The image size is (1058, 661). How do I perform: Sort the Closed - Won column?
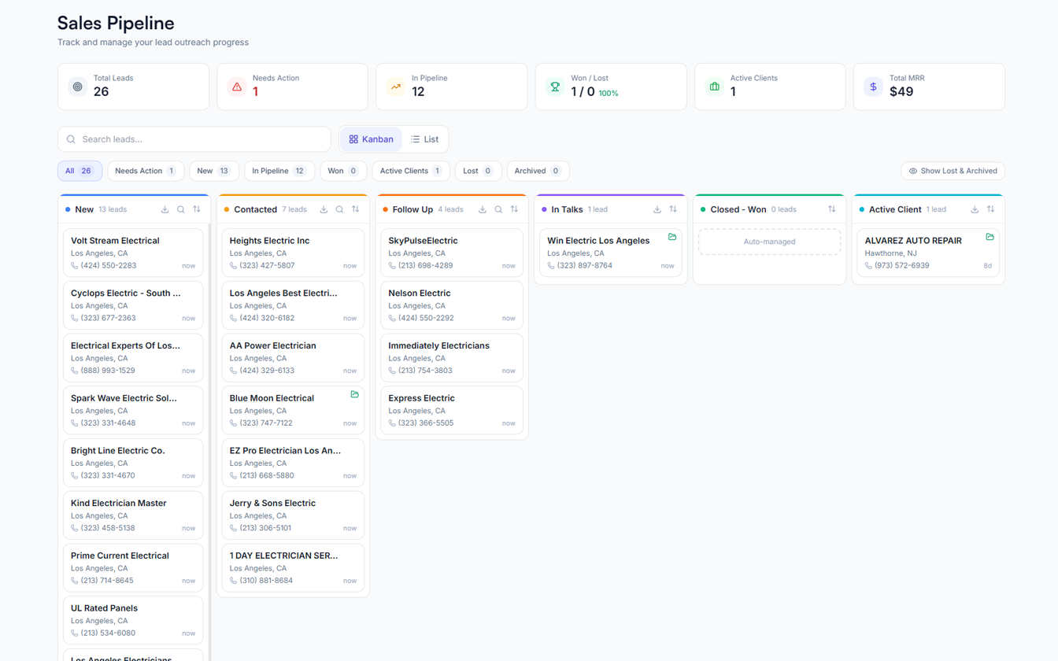[832, 209]
